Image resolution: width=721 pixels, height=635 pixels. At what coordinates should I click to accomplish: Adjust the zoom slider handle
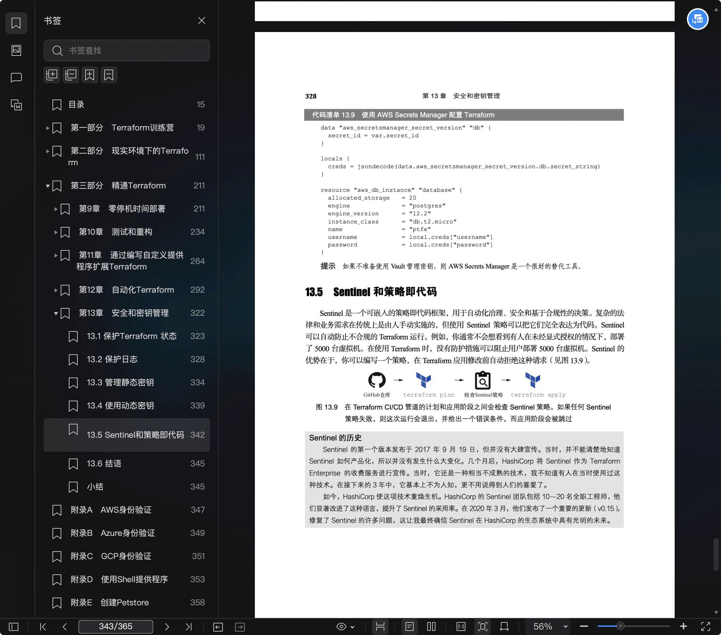620,626
